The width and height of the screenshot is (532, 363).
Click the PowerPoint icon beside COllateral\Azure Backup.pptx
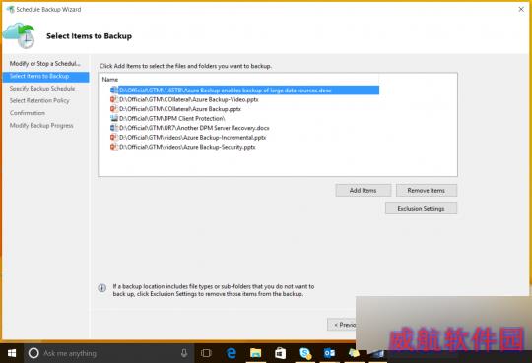pyautogui.click(x=114, y=109)
